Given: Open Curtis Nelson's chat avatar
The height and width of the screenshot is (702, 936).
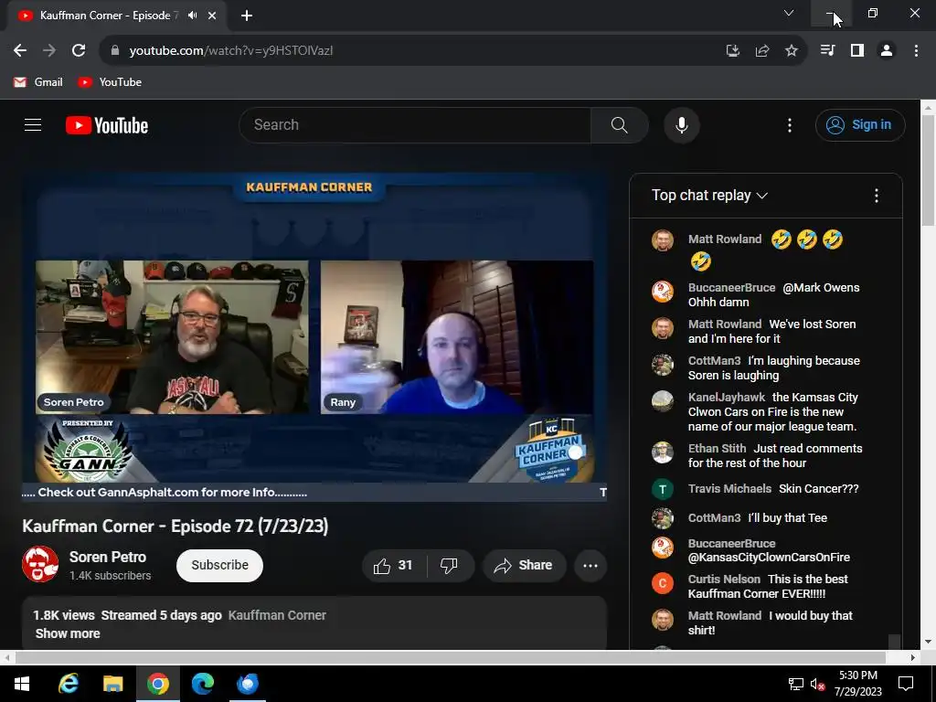Looking at the screenshot, I should [663, 583].
